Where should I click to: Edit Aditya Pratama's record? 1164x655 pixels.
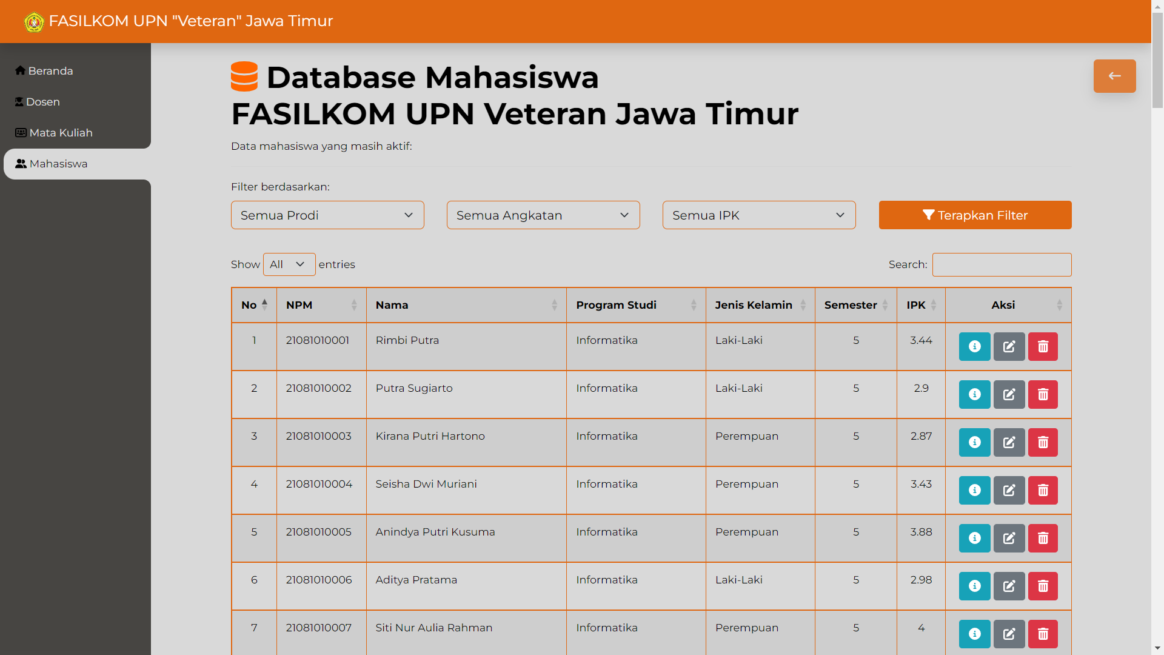click(x=1009, y=586)
